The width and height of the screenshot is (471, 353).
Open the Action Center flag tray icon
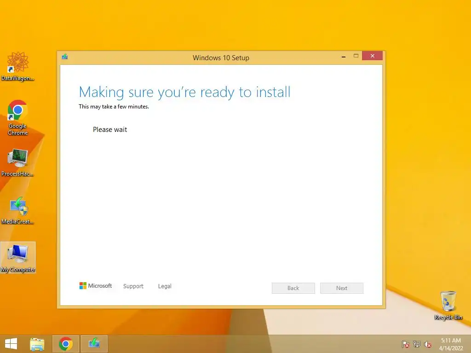click(406, 344)
